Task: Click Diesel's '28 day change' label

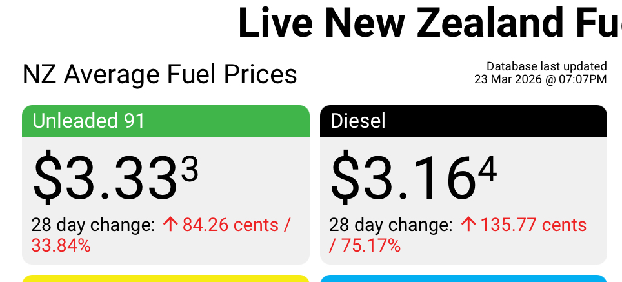Action: tap(391, 225)
